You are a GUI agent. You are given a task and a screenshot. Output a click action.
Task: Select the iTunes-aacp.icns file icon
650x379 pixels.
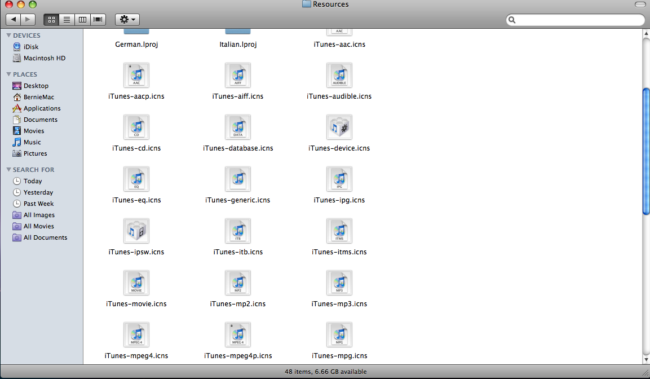click(x=136, y=75)
